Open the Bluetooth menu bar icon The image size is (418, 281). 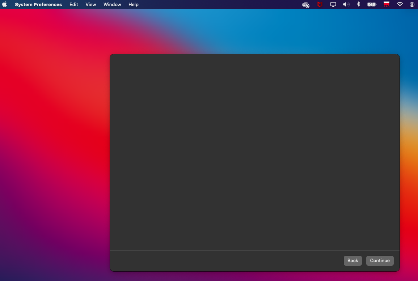point(358,4)
